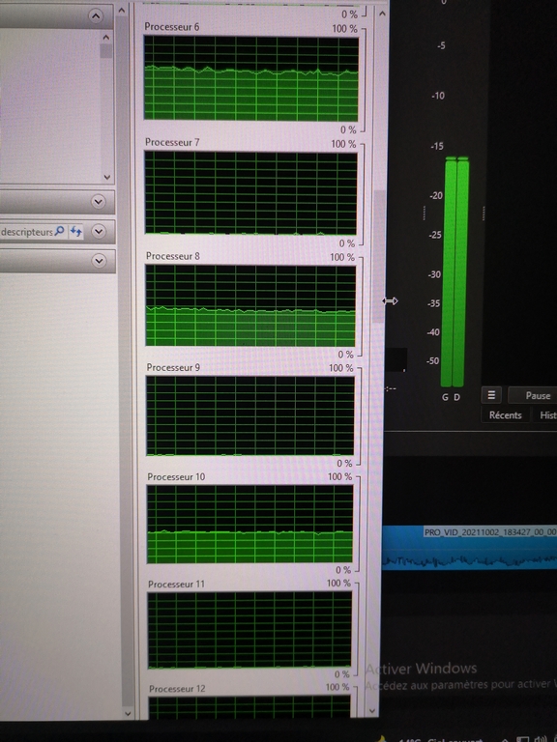Select the 'Processeur 11' label

177,584
